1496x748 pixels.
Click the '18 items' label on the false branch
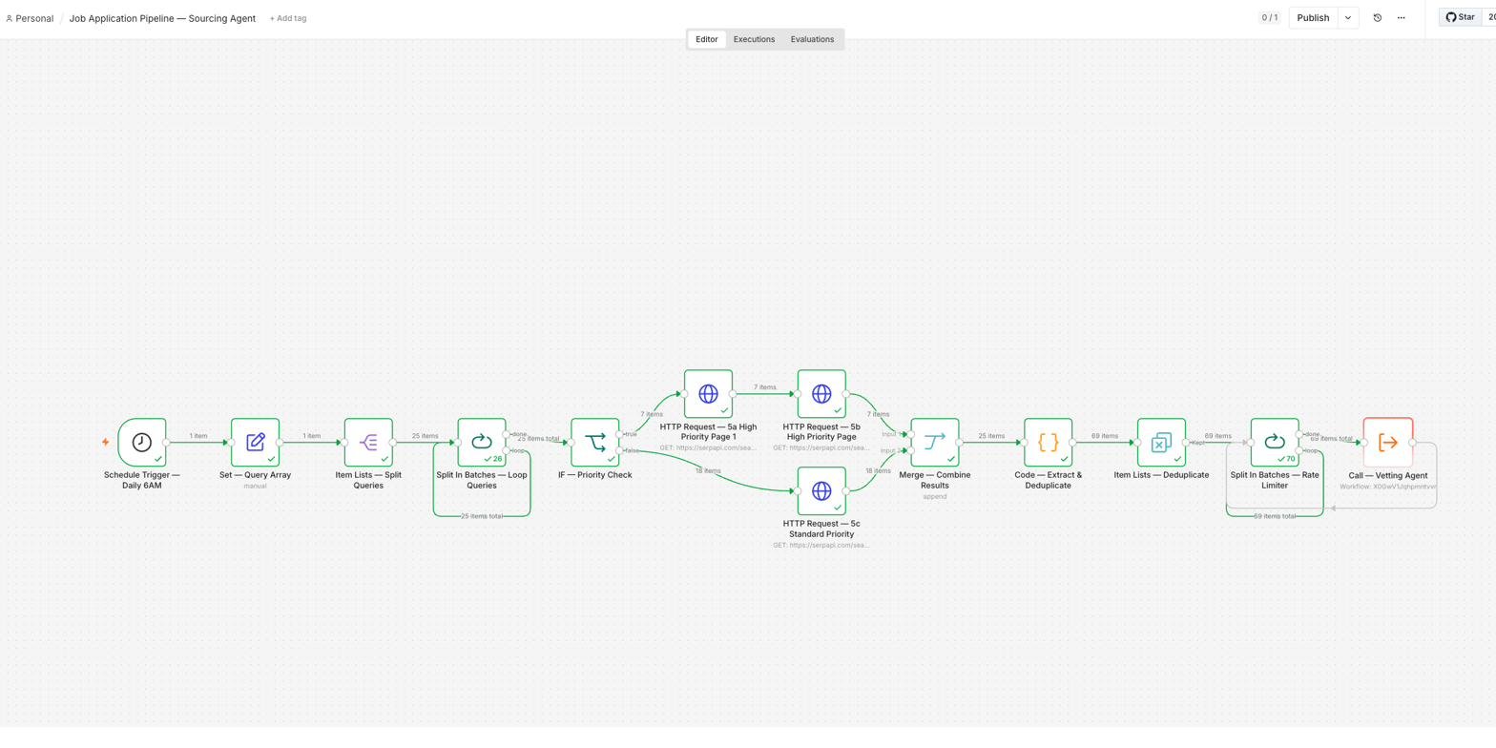[x=708, y=471]
